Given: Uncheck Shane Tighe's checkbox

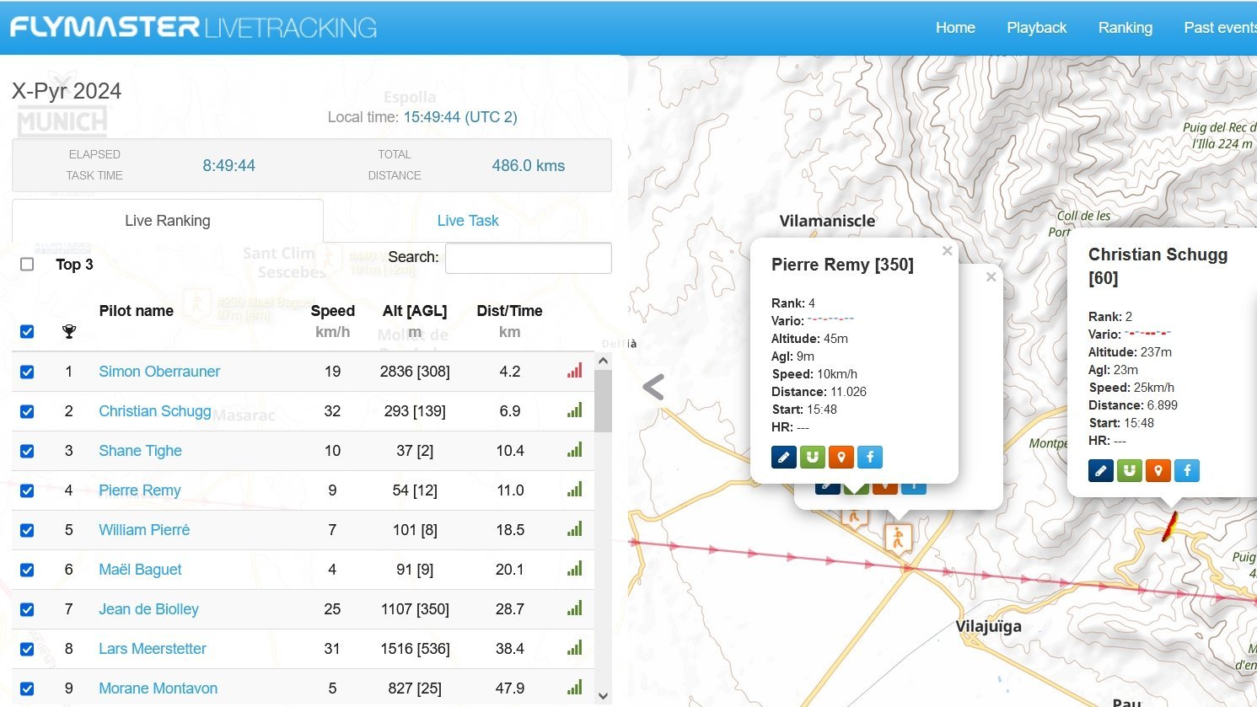Looking at the screenshot, I should coord(27,451).
